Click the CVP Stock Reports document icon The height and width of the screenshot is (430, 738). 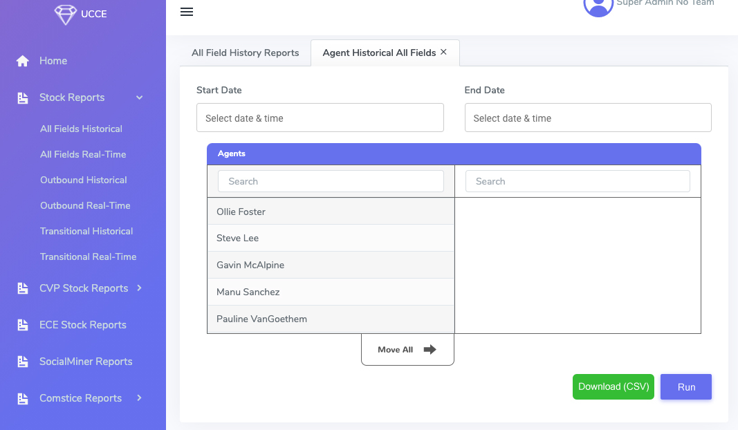pyautogui.click(x=23, y=288)
